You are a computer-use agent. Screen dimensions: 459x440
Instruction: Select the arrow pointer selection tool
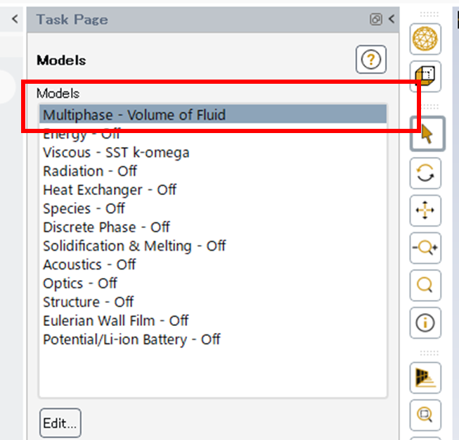tap(427, 134)
